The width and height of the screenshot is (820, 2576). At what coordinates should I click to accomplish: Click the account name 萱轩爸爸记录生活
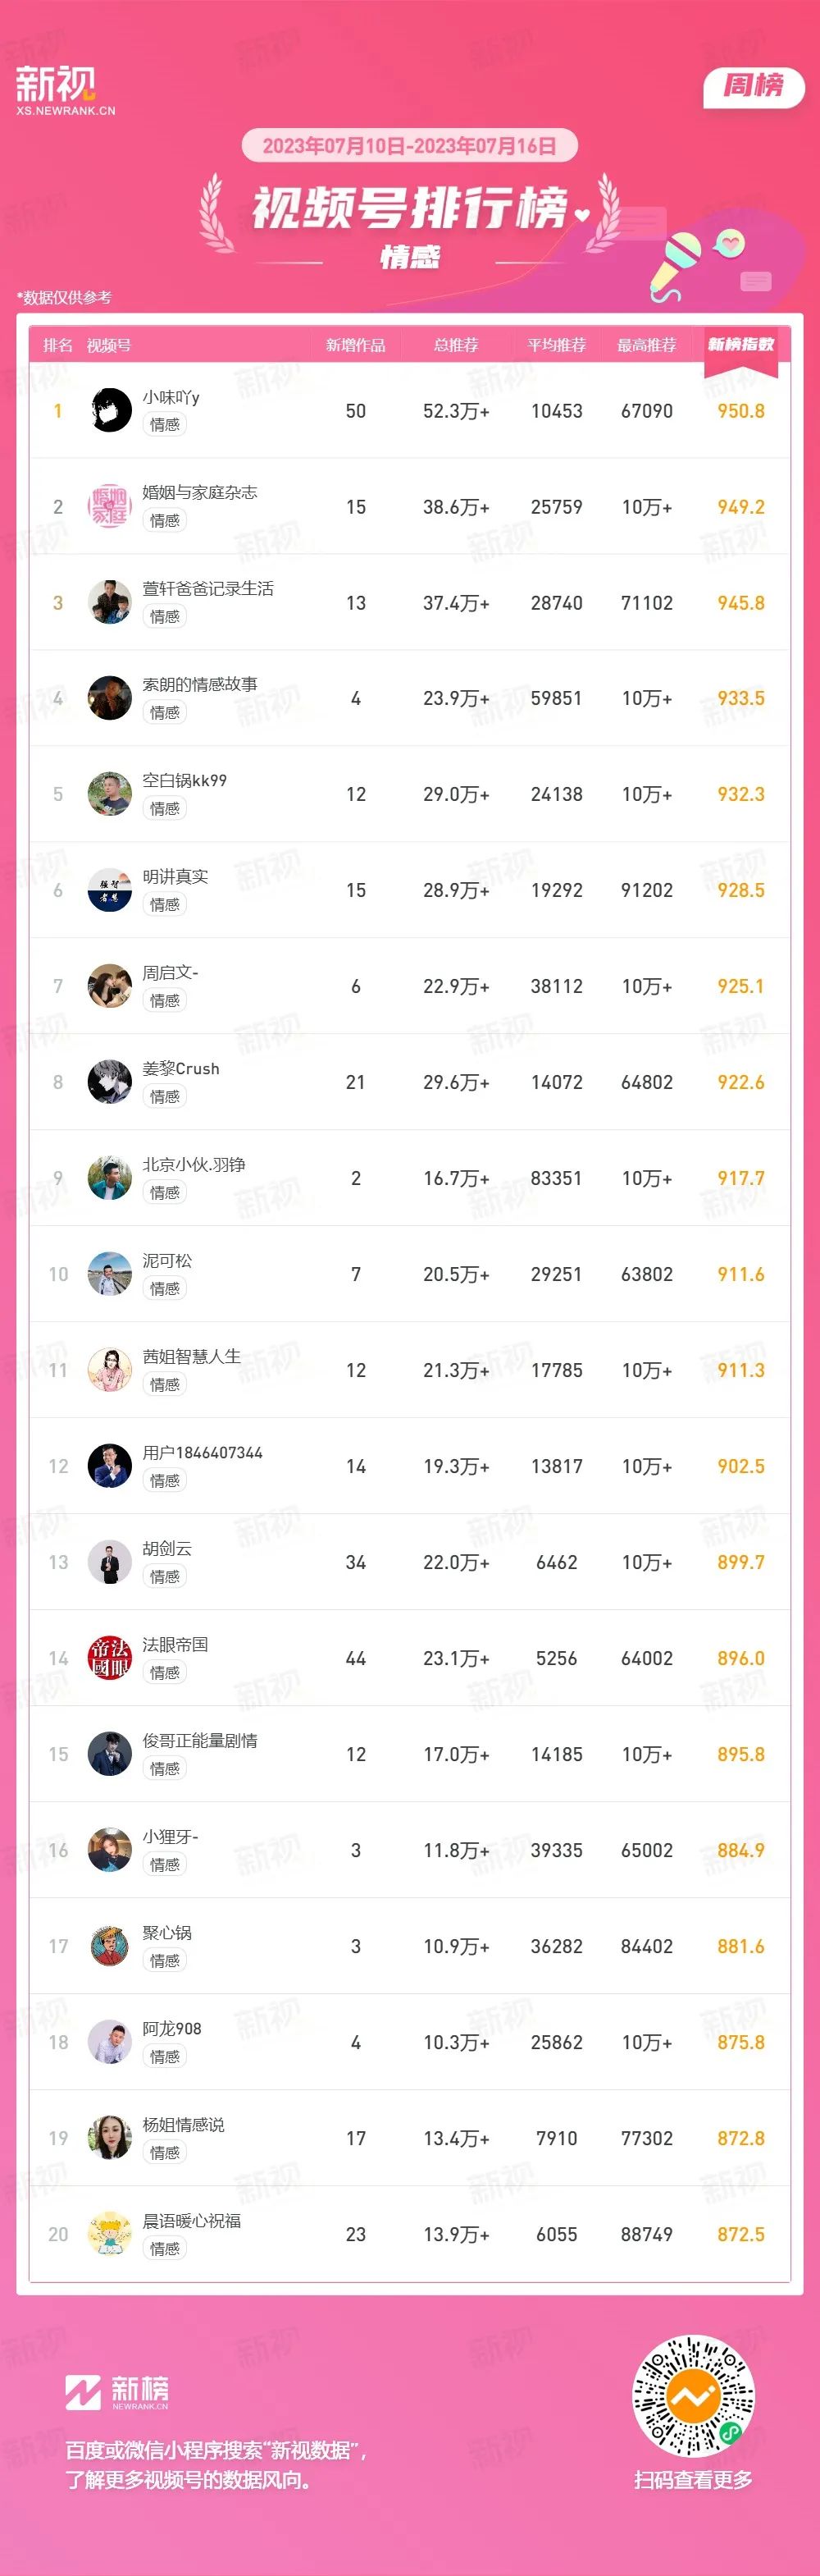(207, 588)
